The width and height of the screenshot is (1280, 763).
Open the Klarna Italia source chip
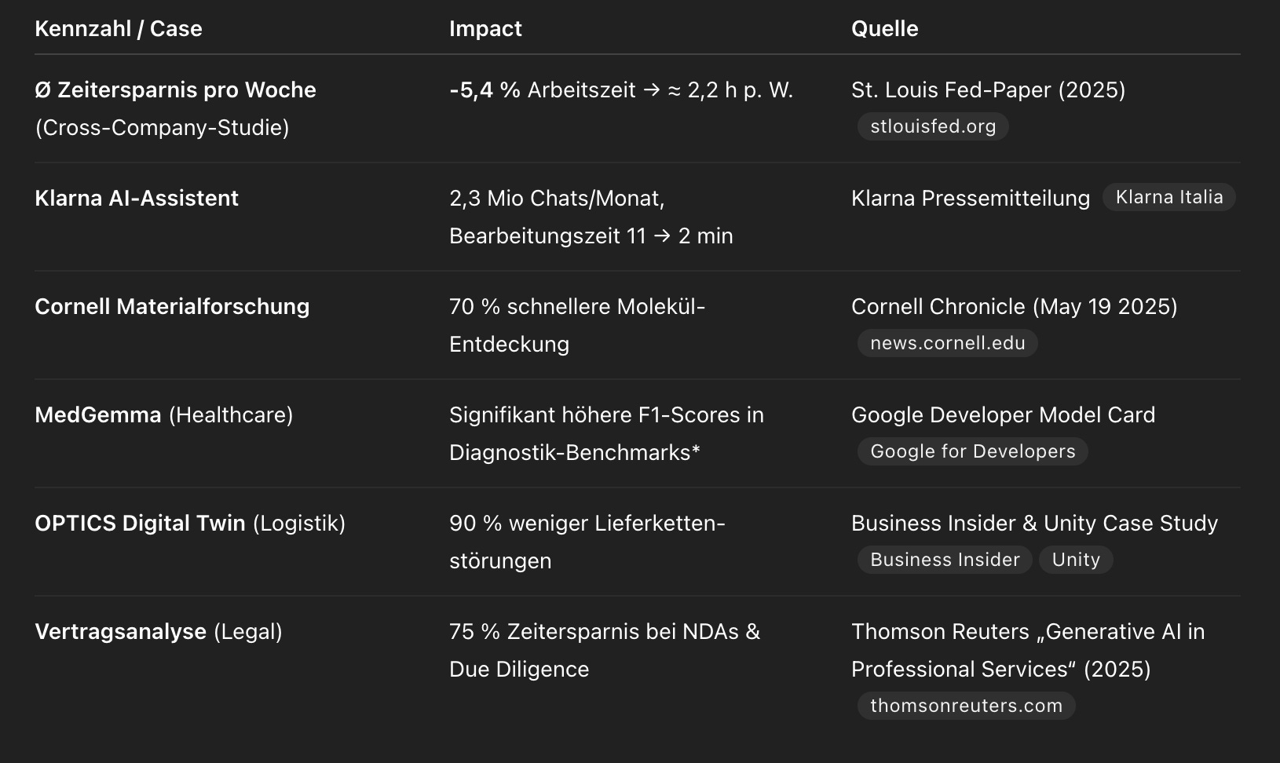coord(1169,197)
